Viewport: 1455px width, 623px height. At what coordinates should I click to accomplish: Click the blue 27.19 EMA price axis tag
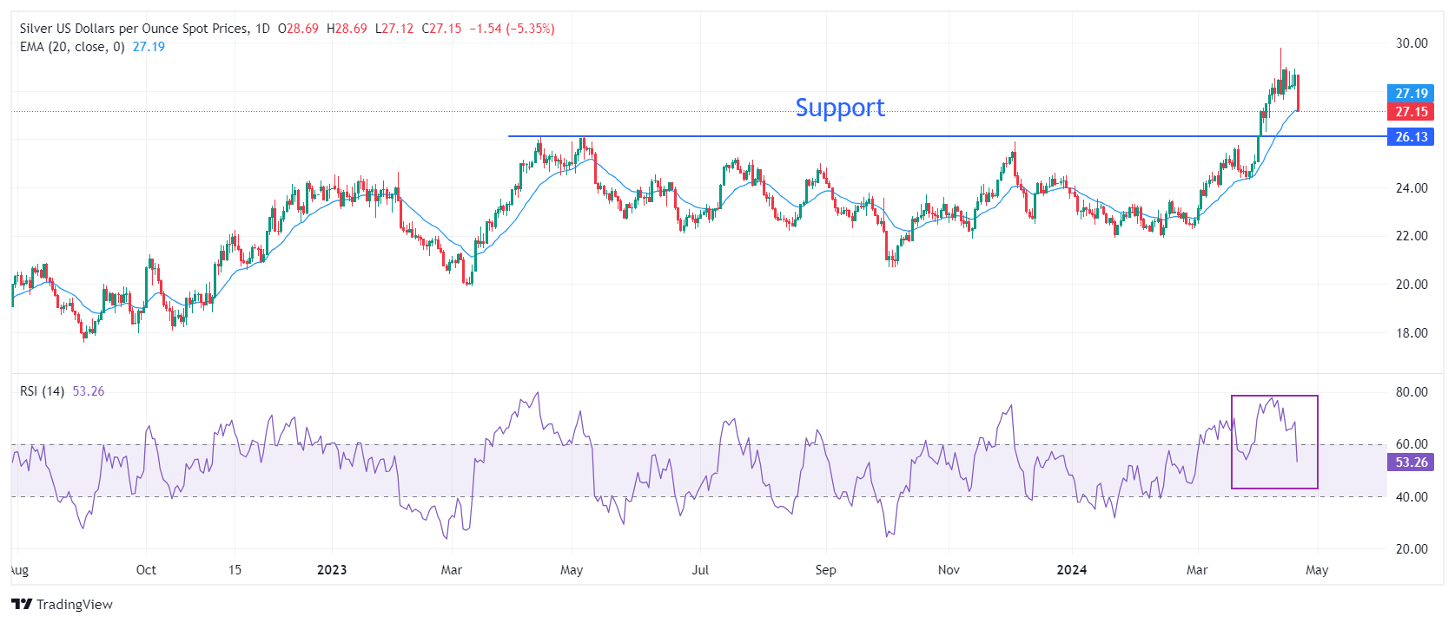pos(1411,93)
